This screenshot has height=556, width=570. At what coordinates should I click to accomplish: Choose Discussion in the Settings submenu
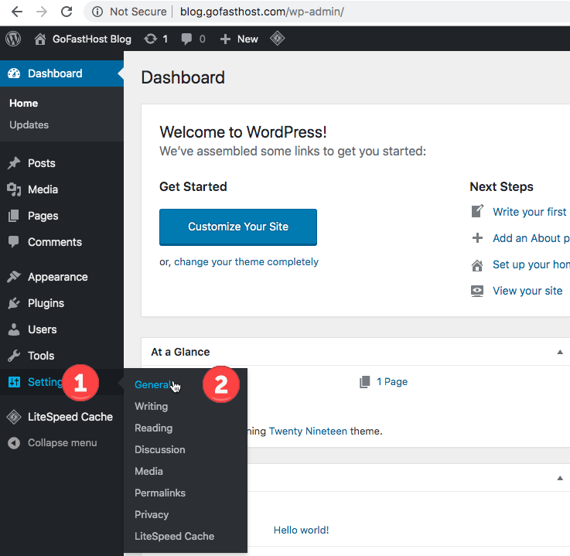tap(160, 449)
